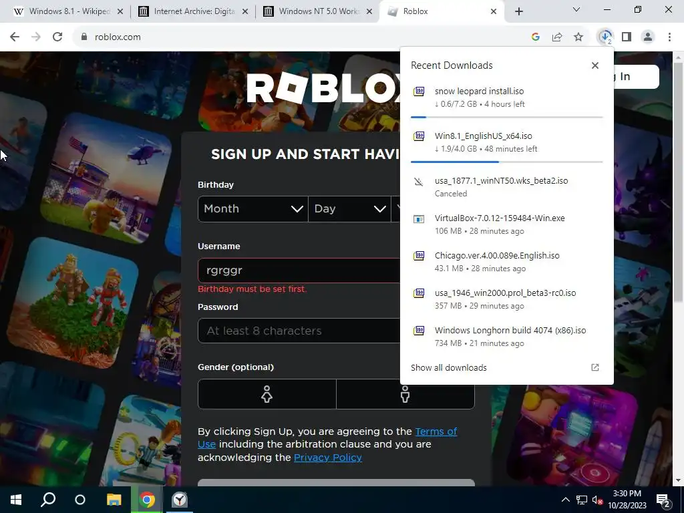Click the taskbar clock showing 3:30 PM

627,500
